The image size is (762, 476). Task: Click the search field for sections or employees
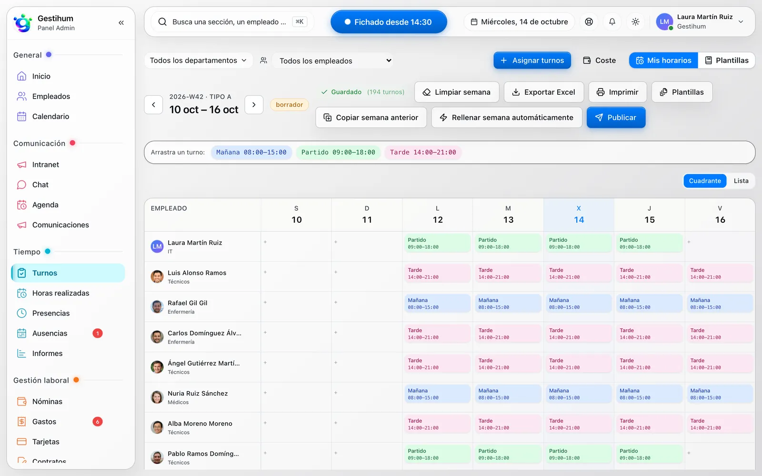click(232, 22)
